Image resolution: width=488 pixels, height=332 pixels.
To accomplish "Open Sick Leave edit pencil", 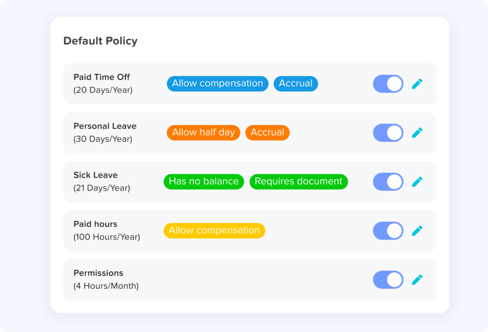I will point(417,182).
